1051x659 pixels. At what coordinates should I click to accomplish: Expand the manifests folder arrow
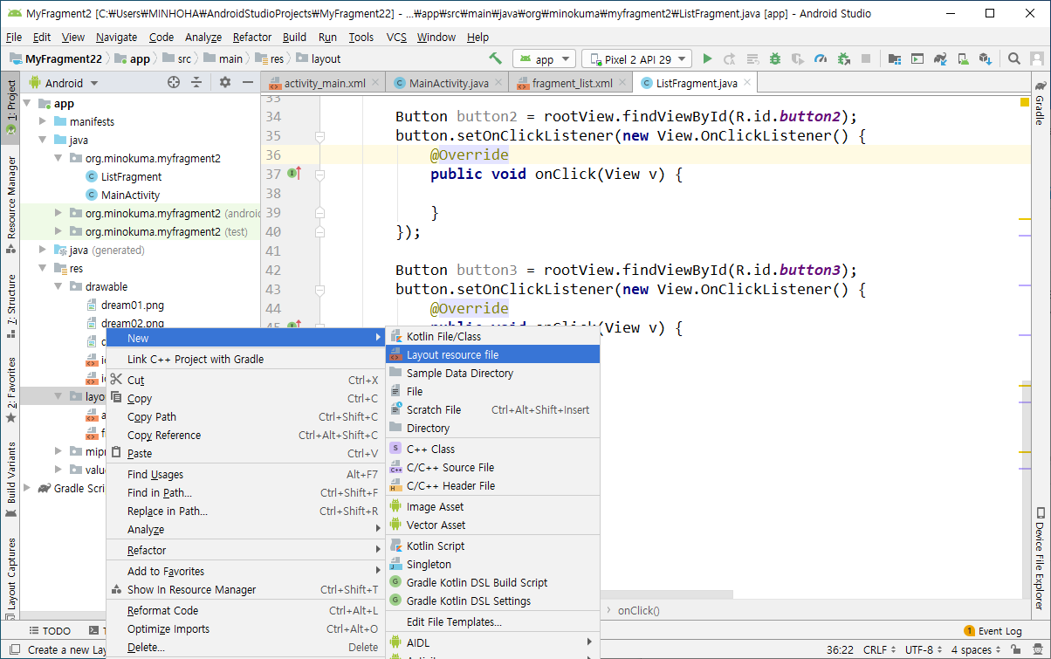tap(44, 121)
